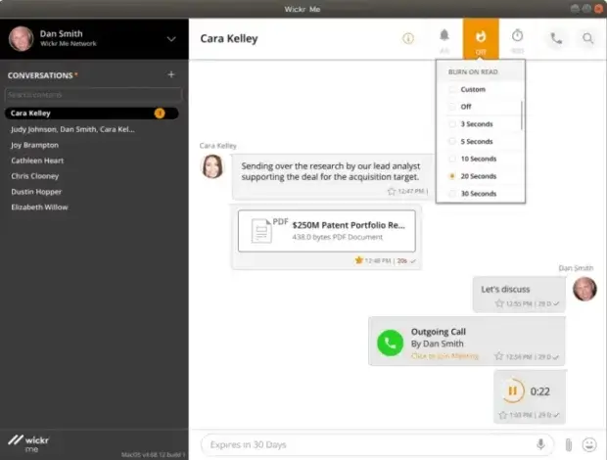Click the Burn on Read flame icon
Viewport: 607px width, 460px height.
click(481, 38)
